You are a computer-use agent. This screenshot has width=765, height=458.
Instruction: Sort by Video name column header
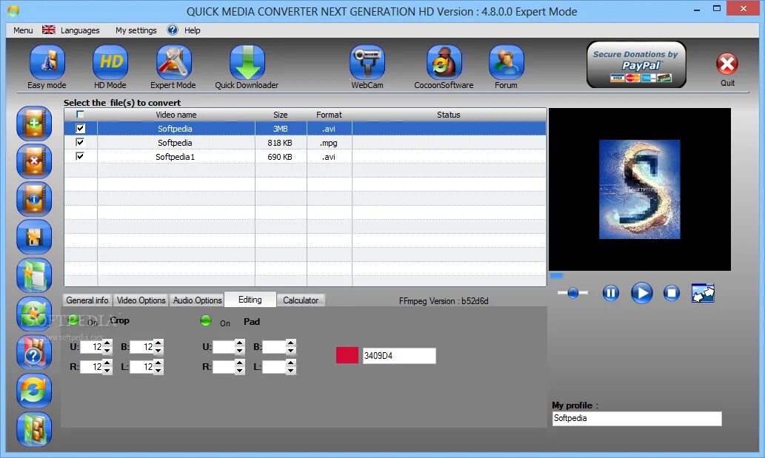(176, 115)
